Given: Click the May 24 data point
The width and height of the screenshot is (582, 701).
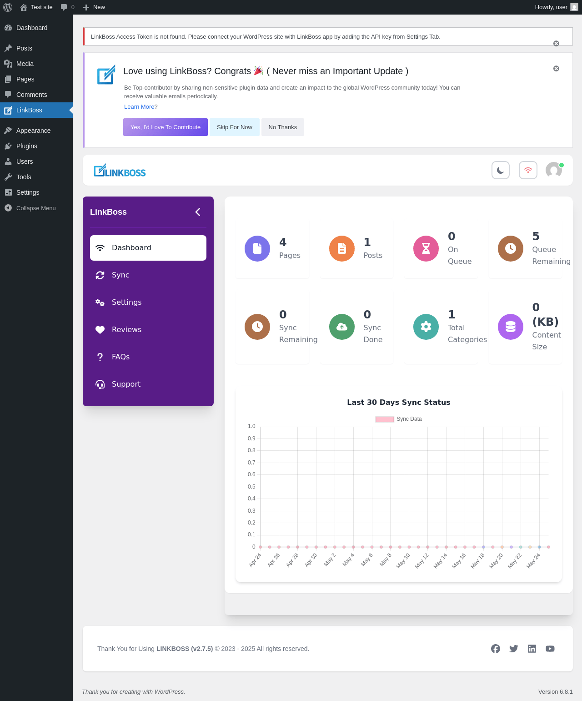Looking at the screenshot, I should (x=539, y=547).
